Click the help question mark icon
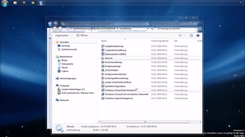Viewport: 245px width, 137px height. [198, 36]
